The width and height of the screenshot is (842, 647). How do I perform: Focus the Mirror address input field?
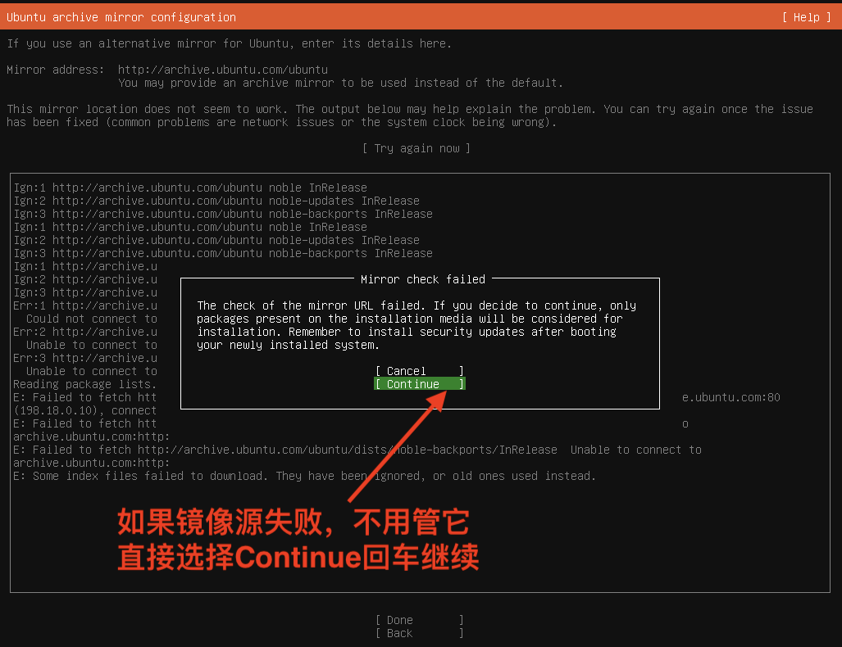coord(223,70)
